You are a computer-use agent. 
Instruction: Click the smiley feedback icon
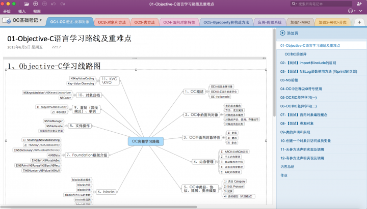[351, 11]
